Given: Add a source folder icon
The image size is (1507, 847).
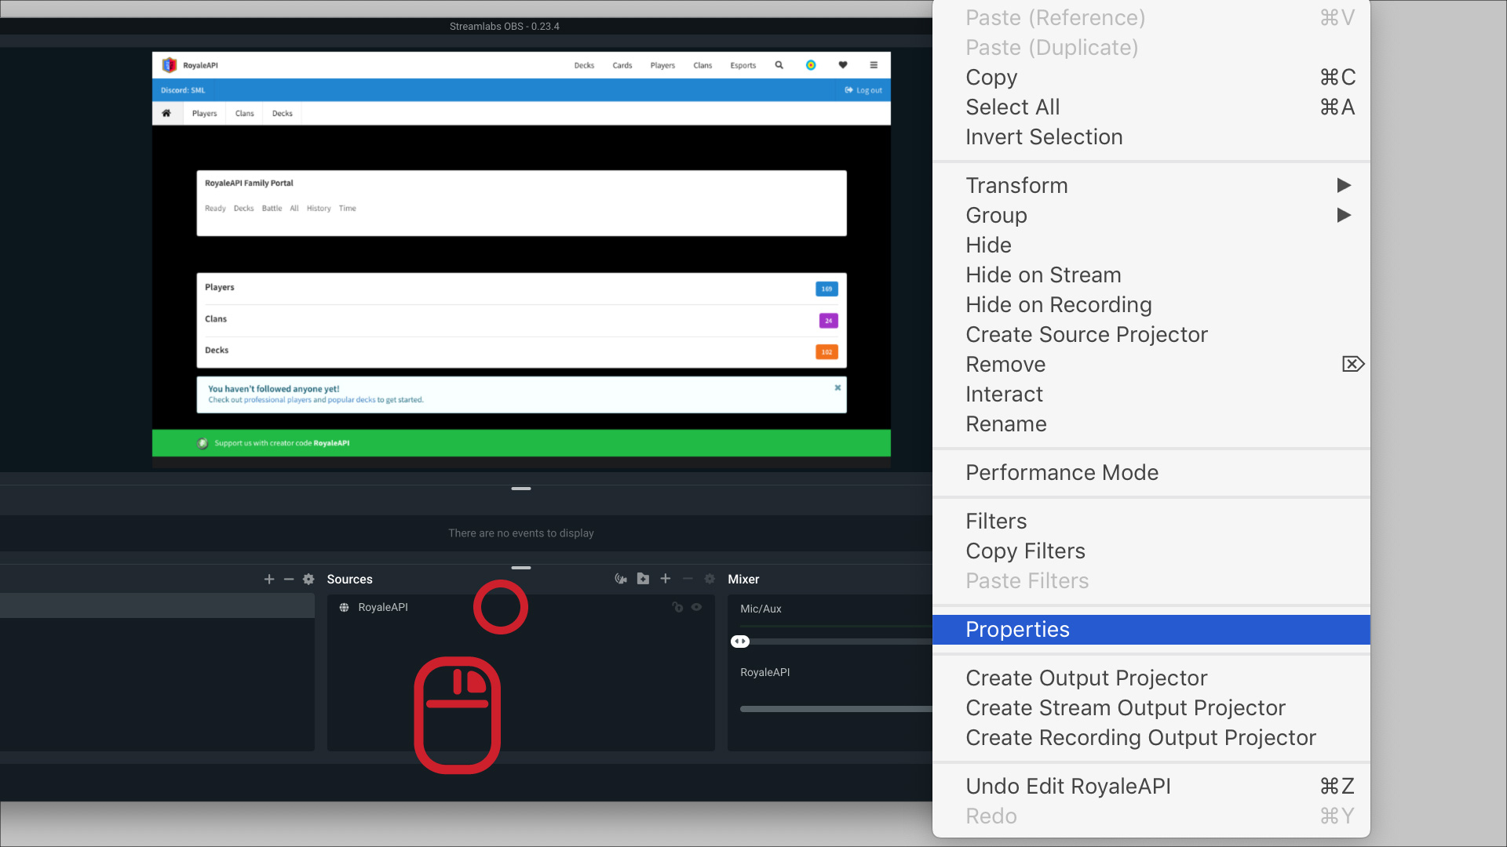Looking at the screenshot, I should [643, 578].
